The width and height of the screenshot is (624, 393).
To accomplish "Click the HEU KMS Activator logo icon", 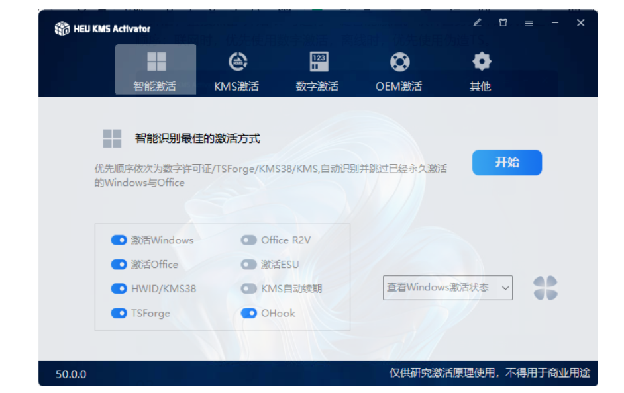I will [63, 28].
